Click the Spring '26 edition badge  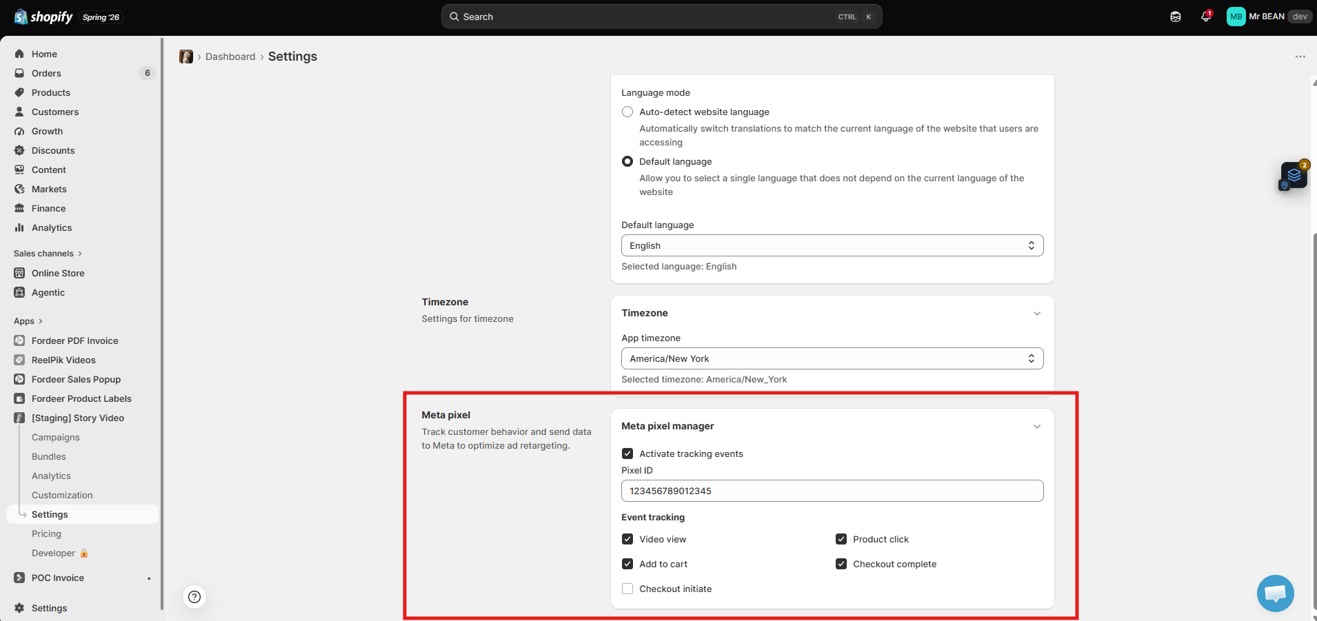pos(101,17)
